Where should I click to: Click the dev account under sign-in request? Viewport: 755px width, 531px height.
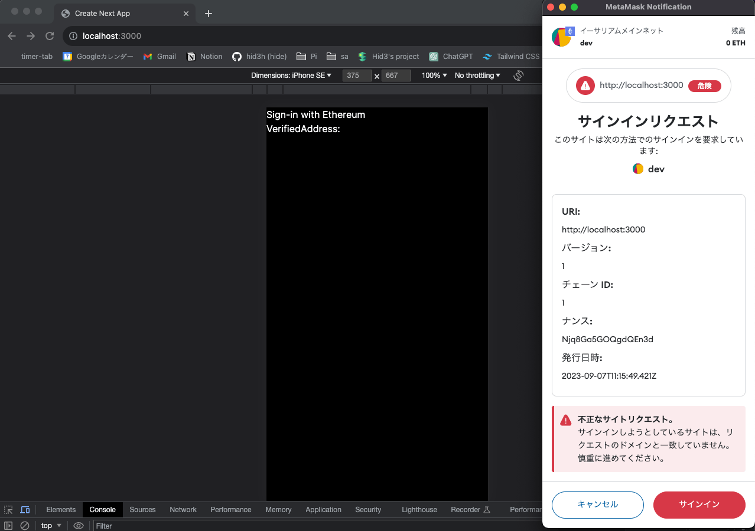click(649, 169)
